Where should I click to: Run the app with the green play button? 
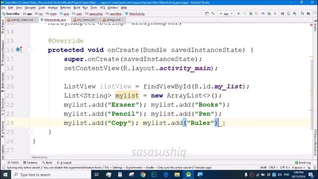click(238, 13)
